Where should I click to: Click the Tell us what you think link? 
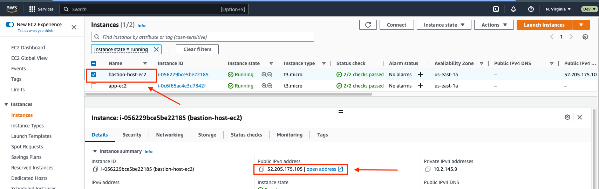(35, 31)
